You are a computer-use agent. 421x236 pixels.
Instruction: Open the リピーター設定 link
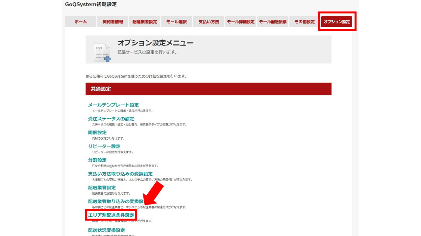pyautogui.click(x=104, y=146)
